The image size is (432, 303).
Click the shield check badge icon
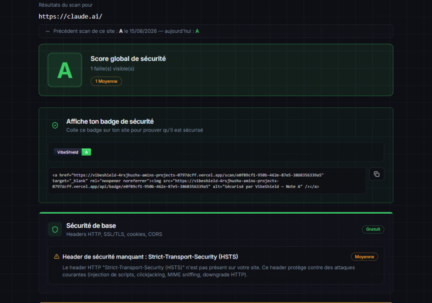[55, 125]
